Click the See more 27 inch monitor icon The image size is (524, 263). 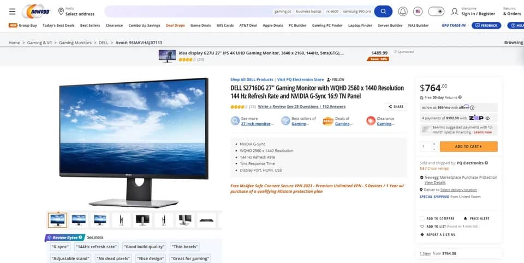(x=235, y=121)
